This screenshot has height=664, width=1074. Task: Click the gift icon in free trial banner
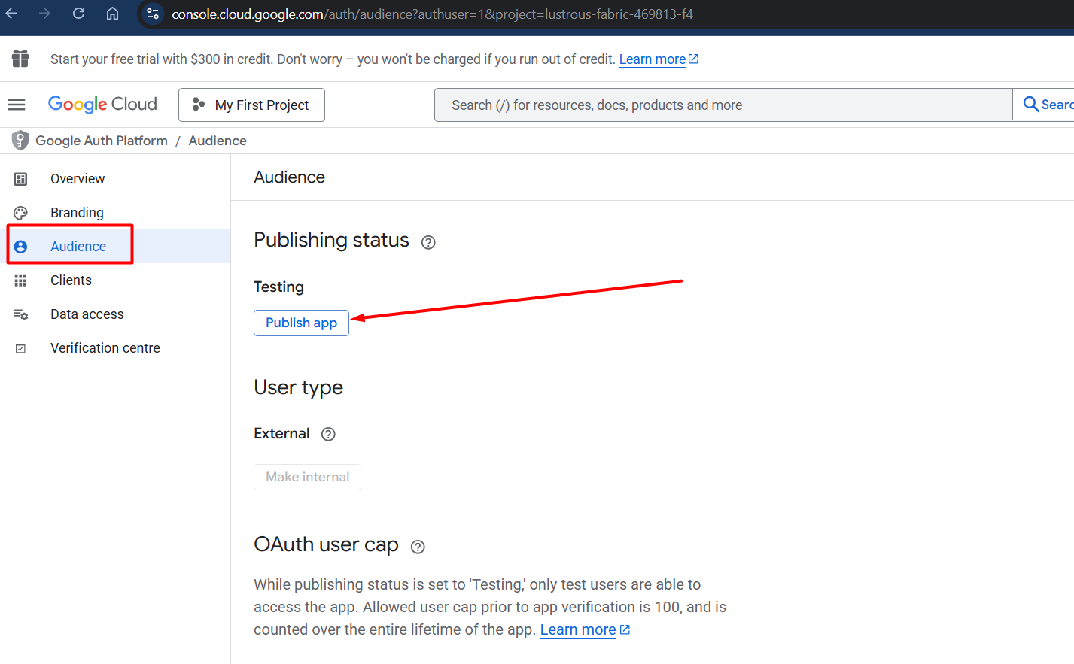(20, 59)
